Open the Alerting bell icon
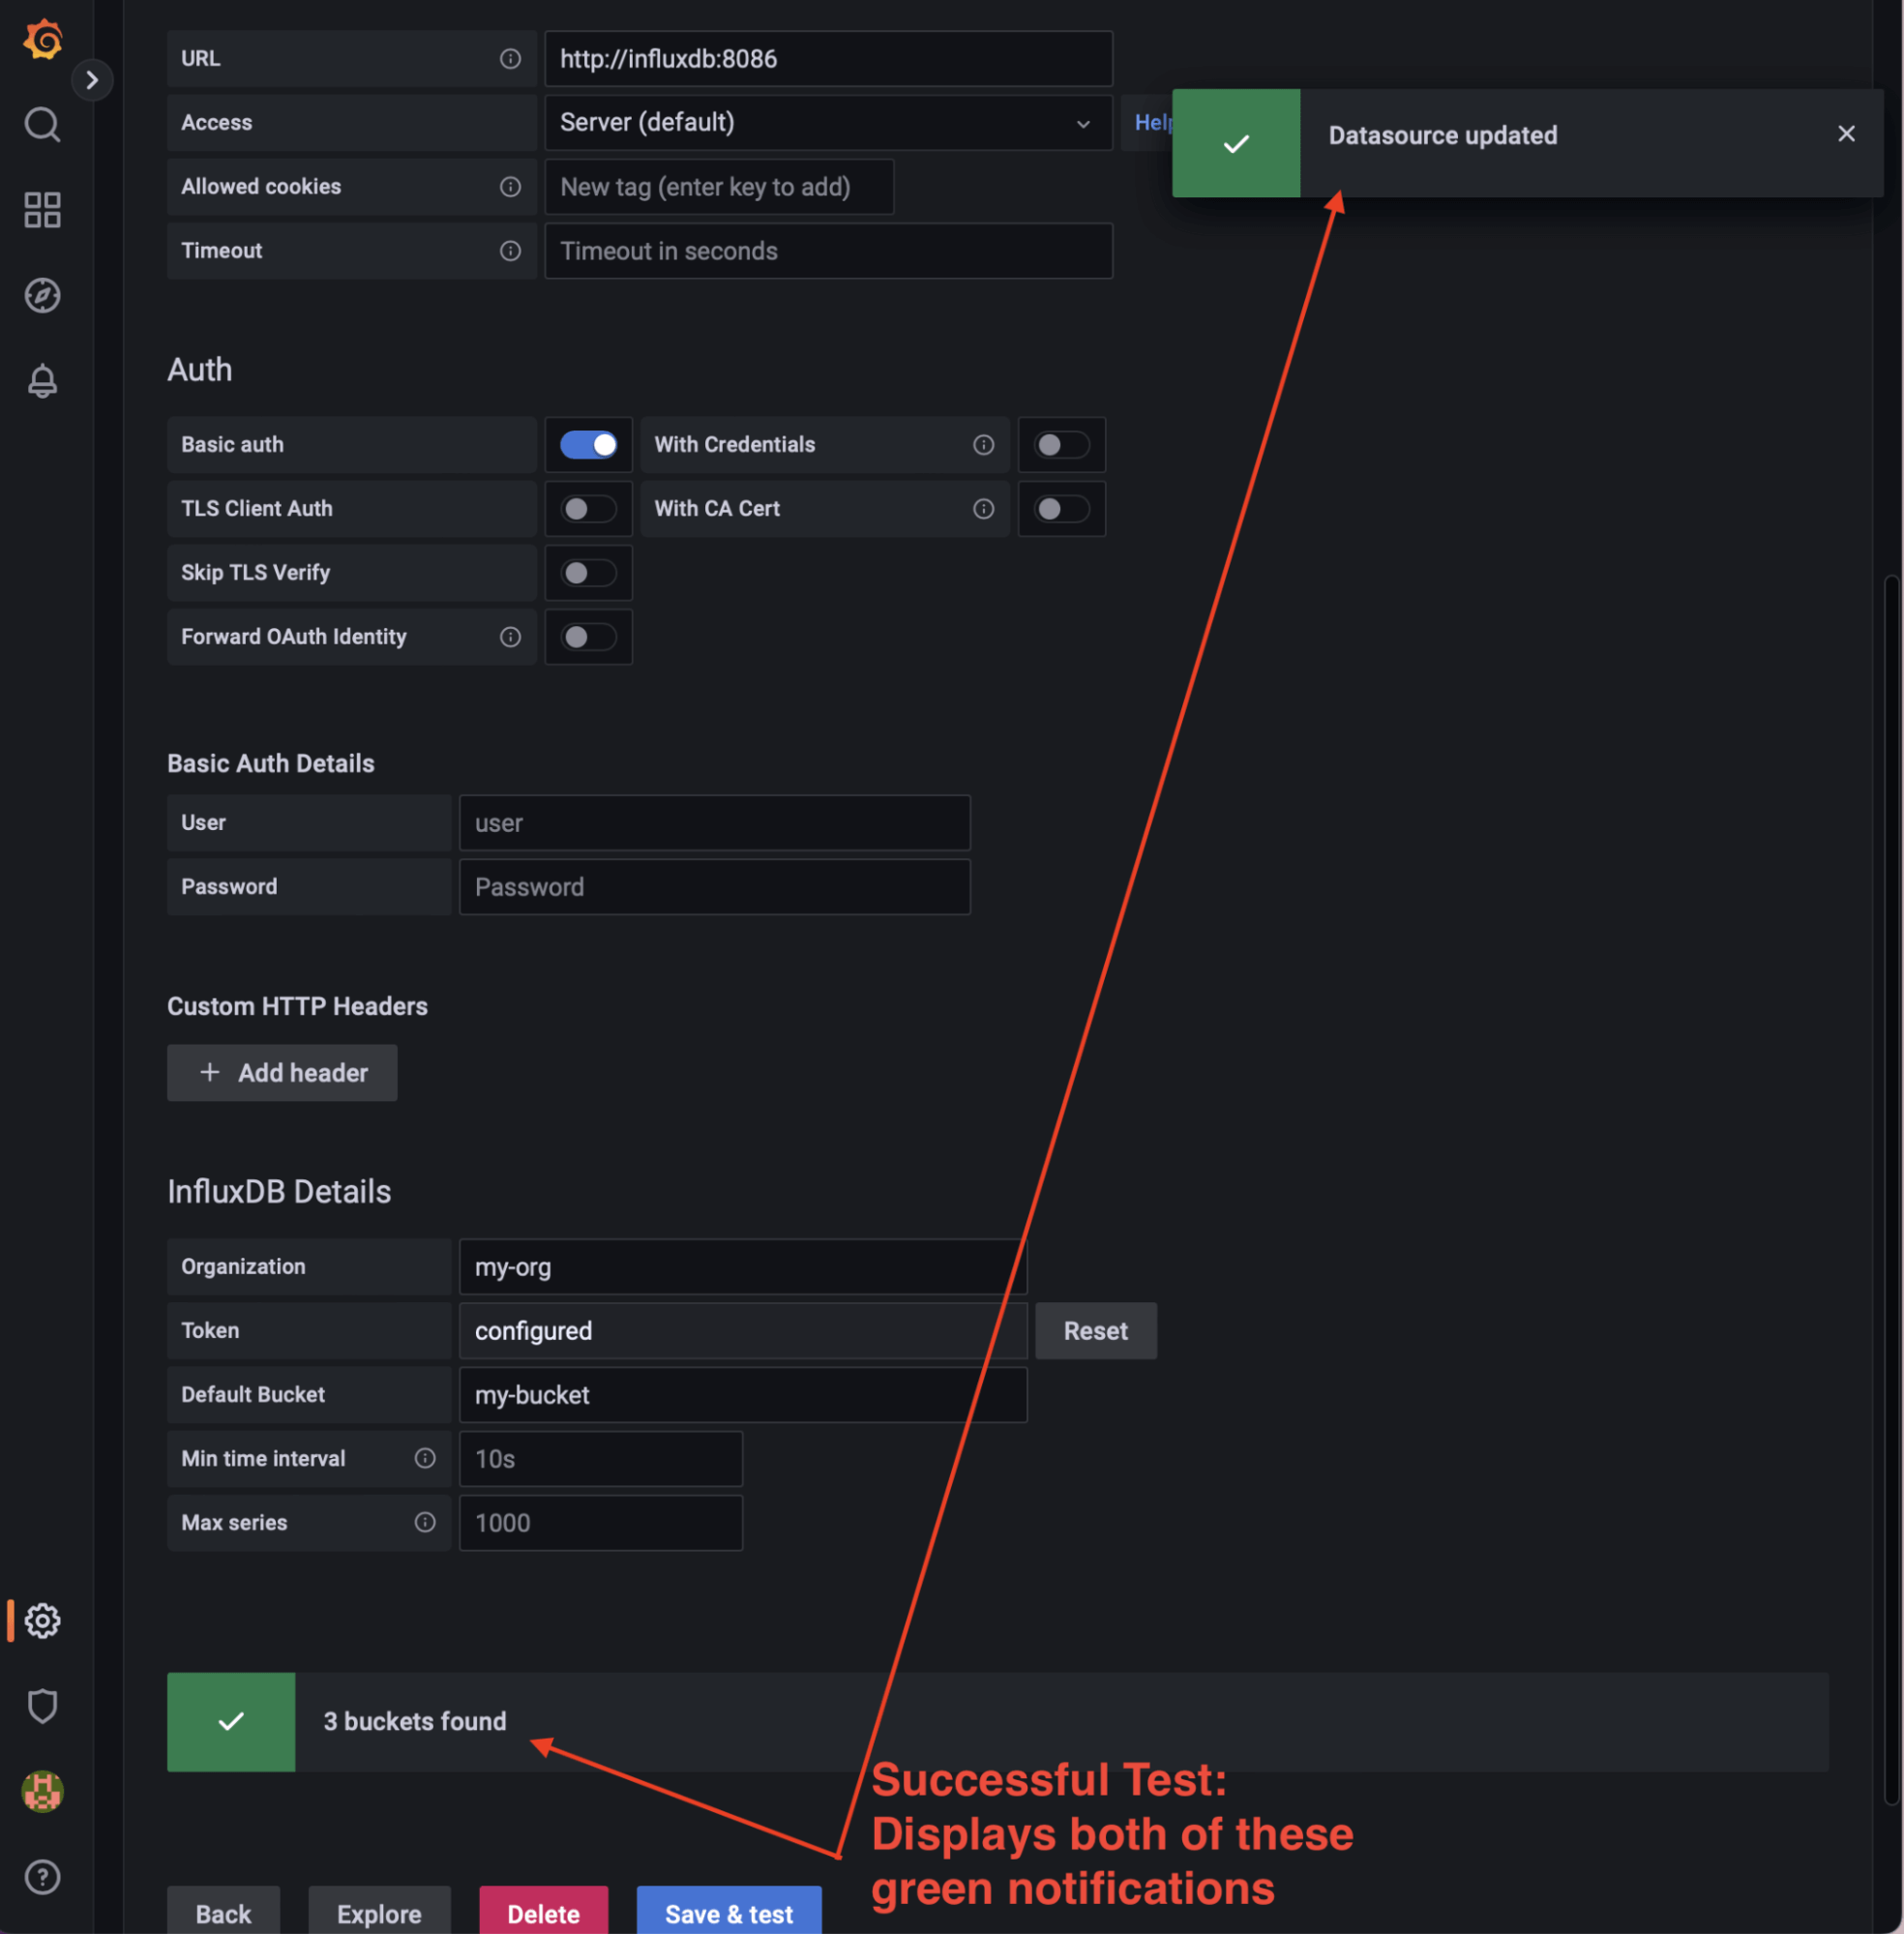 pyautogui.click(x=43, y=381)
